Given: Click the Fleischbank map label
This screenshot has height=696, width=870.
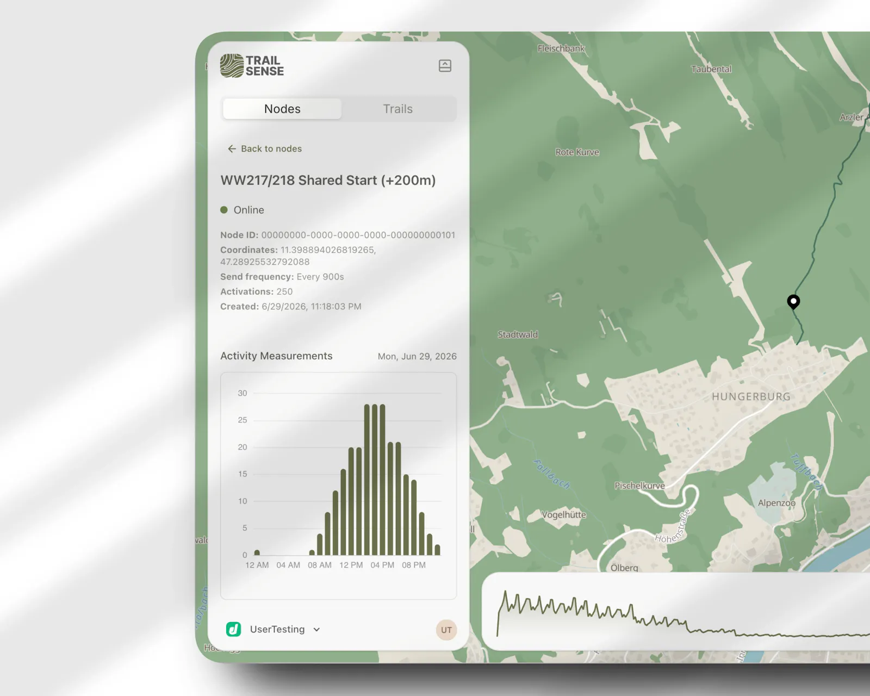Looking at the screenshot, I should pos(561,48).
